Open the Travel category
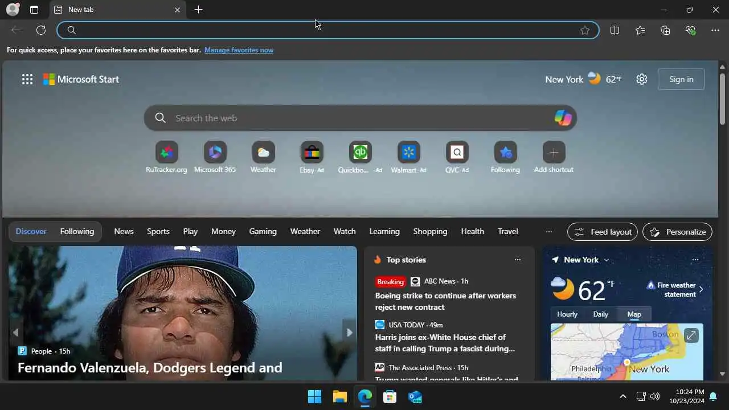The height and width of the screenshot is (410, 729). tap(507, 231)
